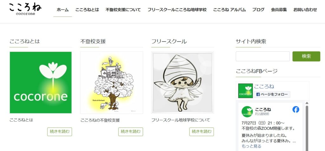
Task: Open the こころねとは navigation menu
Action: [x=87, y=10]
